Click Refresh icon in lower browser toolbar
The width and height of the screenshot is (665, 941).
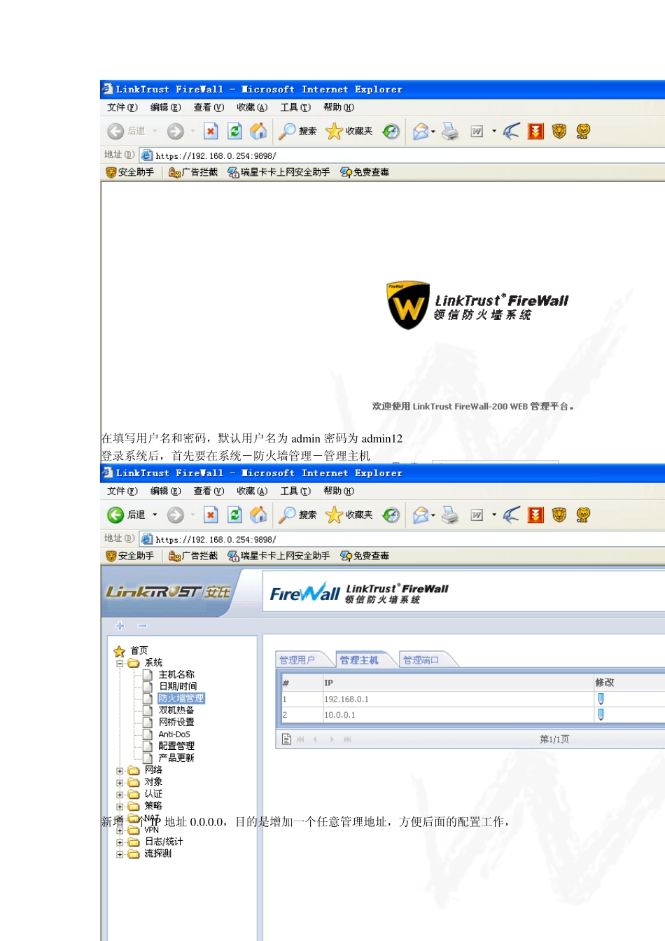(x=235, y=515)
